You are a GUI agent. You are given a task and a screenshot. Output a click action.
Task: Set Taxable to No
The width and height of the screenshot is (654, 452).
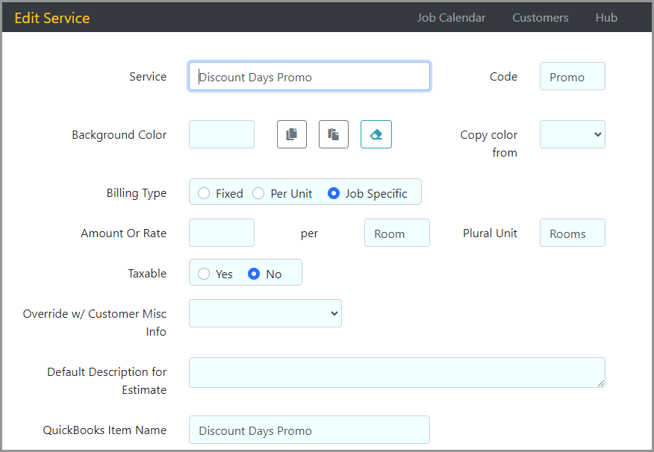pyautogui.click(x=254, y=274)
